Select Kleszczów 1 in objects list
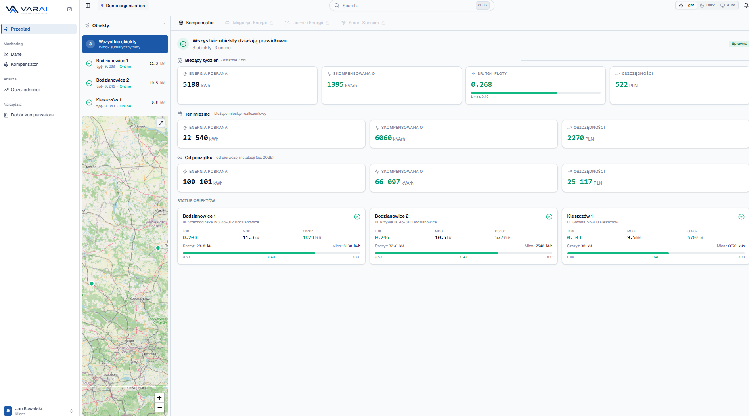 [x=125, y=103]
